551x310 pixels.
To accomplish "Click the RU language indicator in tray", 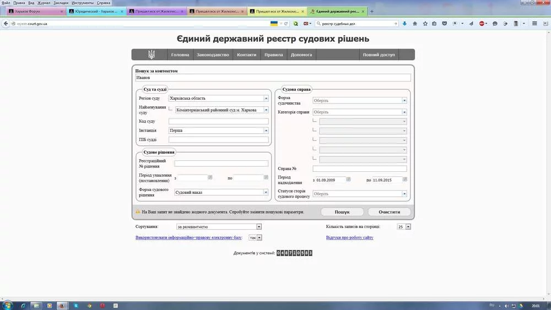I will (x=492, y=306).
